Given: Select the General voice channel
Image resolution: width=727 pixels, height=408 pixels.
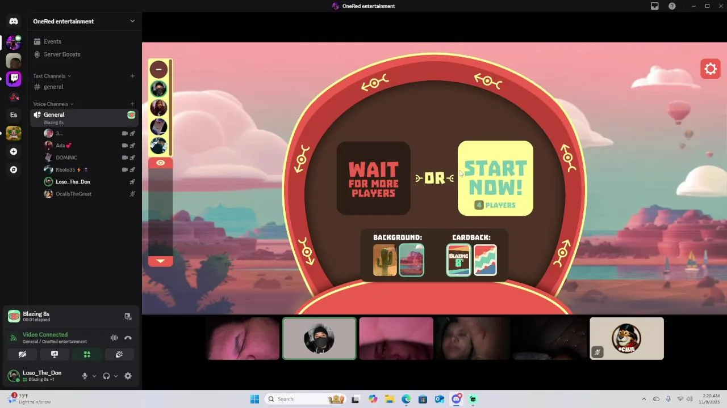Looking at the screenshot, I should tap(84, 117).
